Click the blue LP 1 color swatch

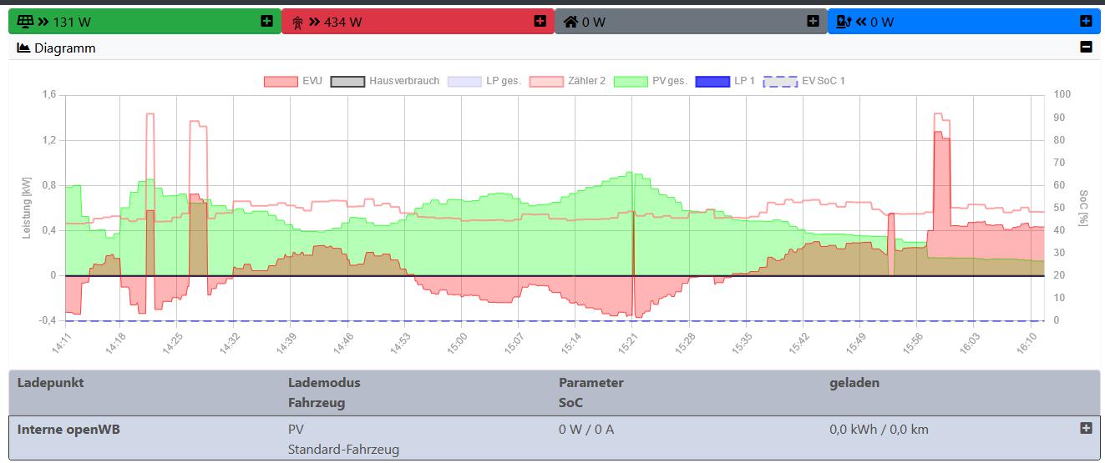[712, 81]
